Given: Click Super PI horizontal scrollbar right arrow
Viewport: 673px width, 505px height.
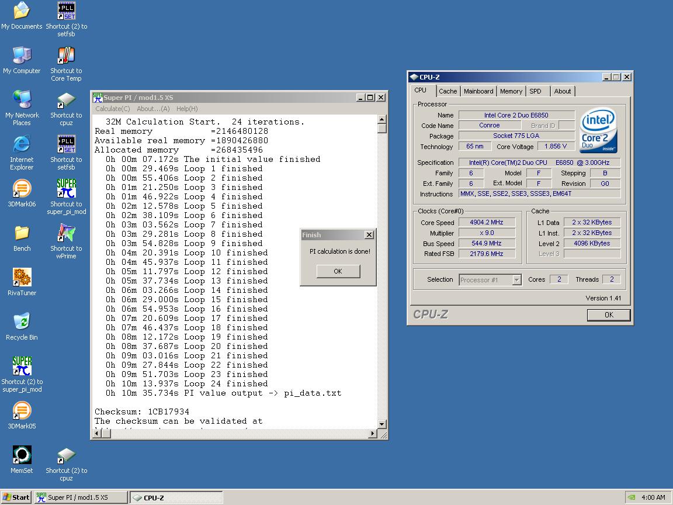Looking at the screenshot, I should (373, 434).
